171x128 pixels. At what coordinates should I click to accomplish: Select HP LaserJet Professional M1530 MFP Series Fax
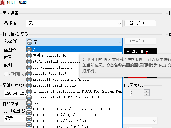point(74,91)
